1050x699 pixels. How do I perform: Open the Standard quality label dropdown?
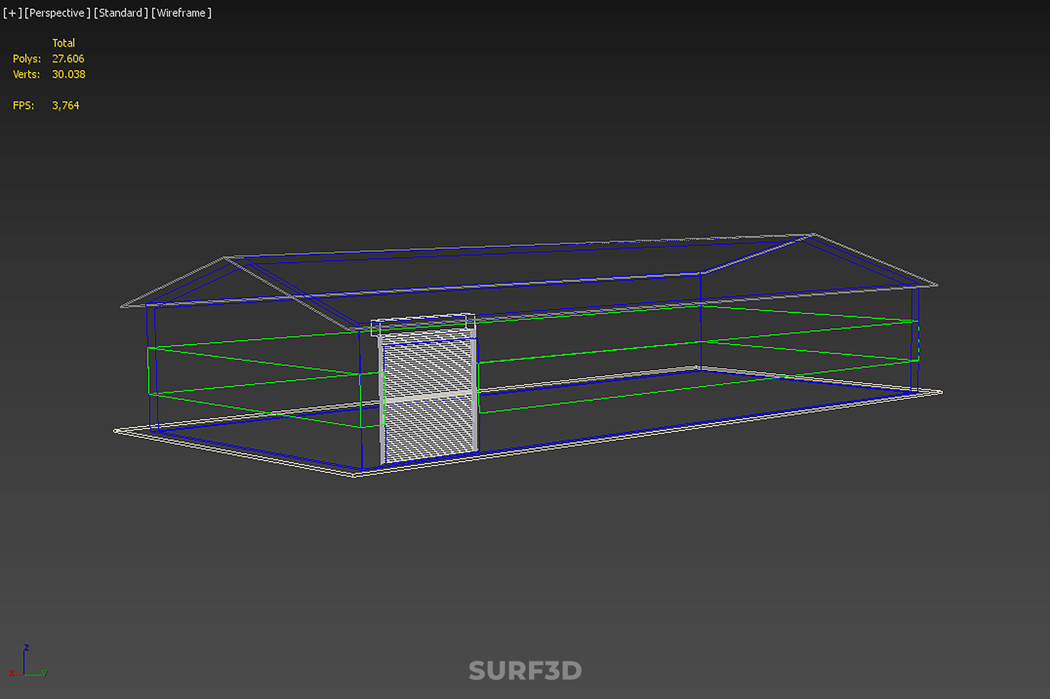(x=120, y=13)
